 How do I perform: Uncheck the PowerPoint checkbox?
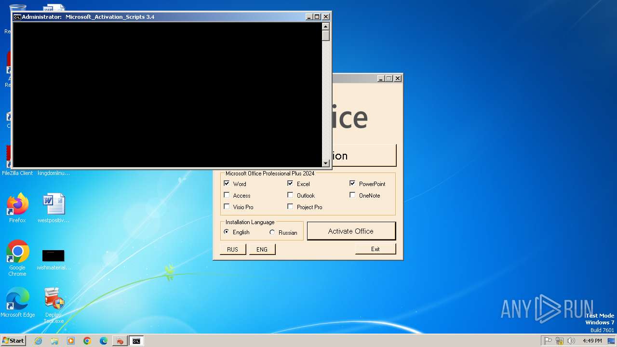[x=352, y=184]
